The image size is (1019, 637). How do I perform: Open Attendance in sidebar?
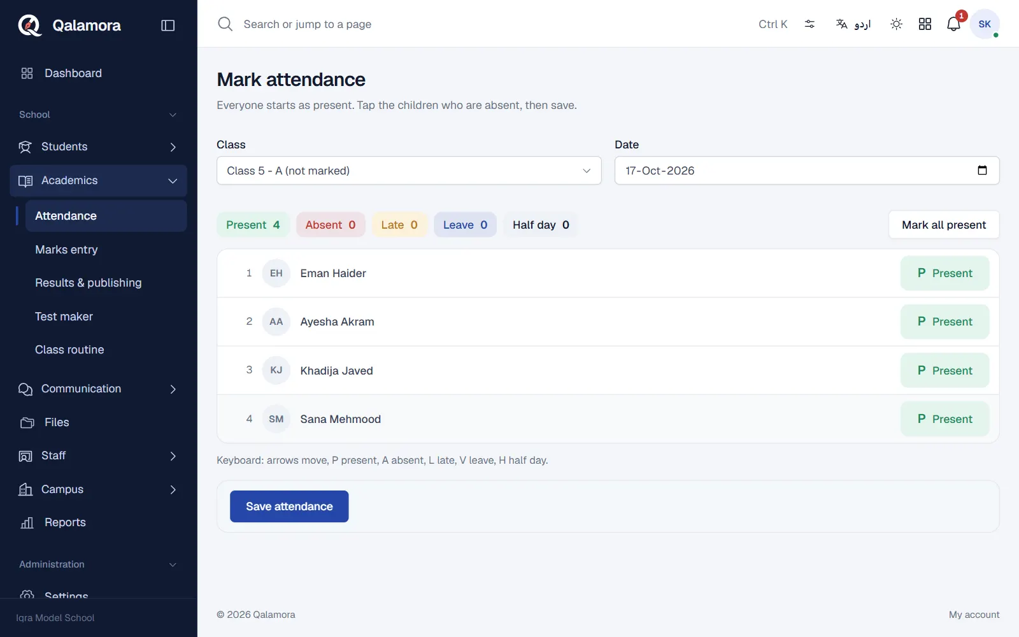click(106, 216)
